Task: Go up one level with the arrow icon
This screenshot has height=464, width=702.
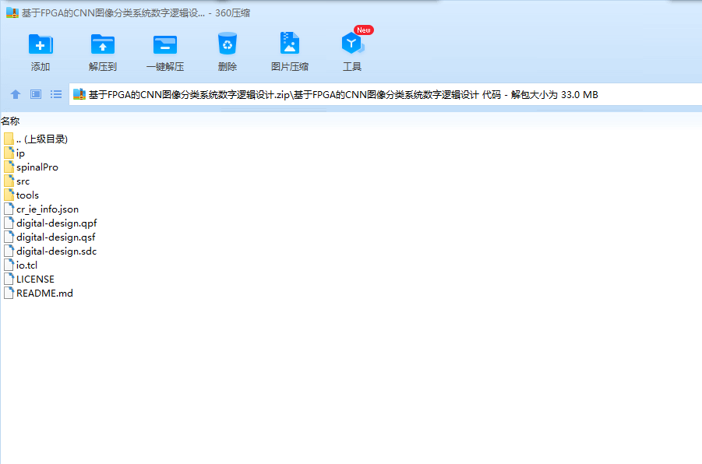Action: (16, 94)
